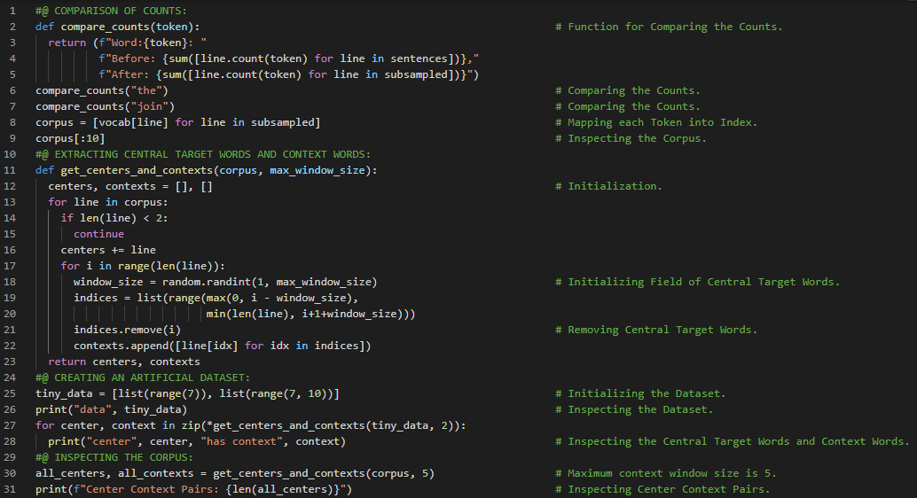Click the '#@ INSPECTING THE CORPUS:' comment
Image resolution: width=917 pixels, height=498 pixels.
(x=114, y=457)
